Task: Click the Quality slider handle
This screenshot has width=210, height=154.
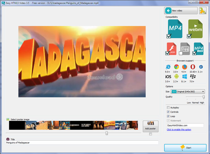Action: point(203,97)
